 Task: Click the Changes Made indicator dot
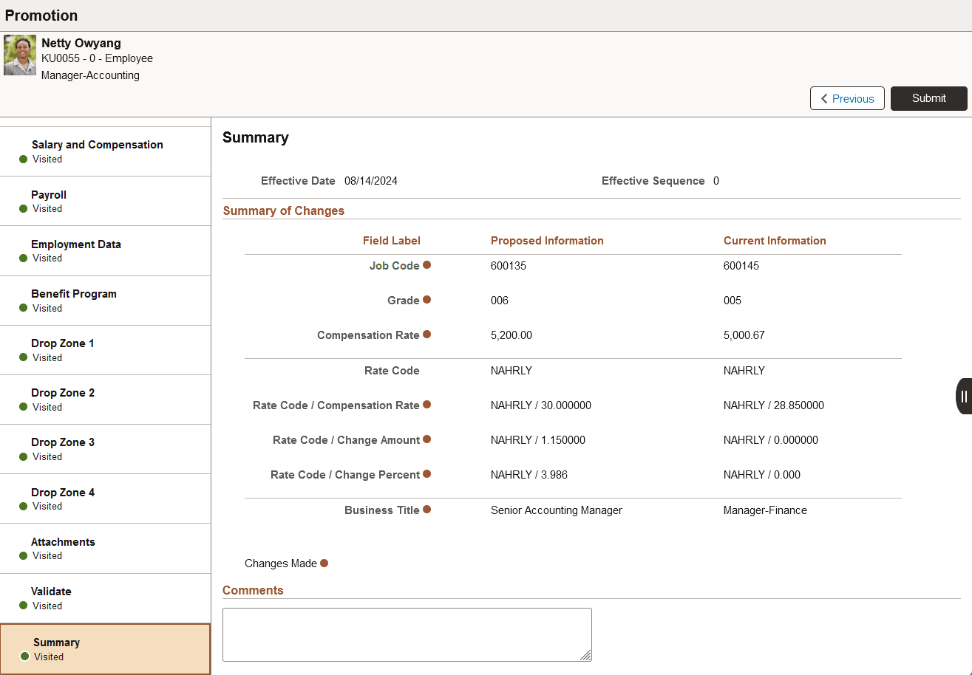[324, 563]
